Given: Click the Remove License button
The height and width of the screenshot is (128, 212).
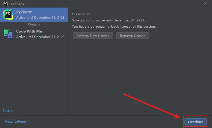Looking at the screenshot, I should [132, 36].
